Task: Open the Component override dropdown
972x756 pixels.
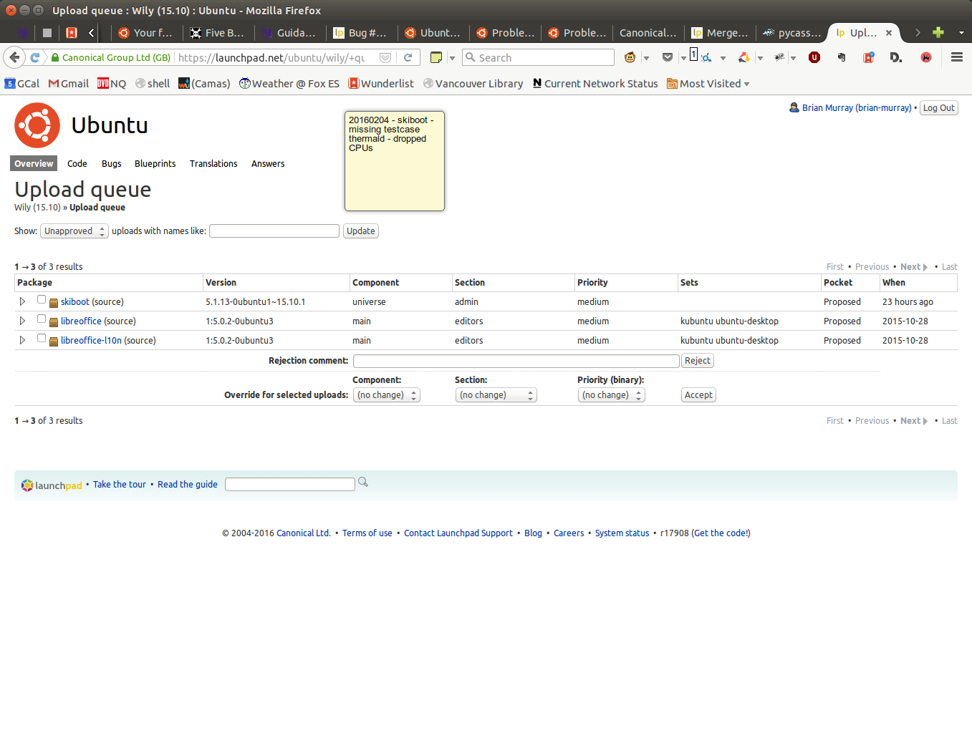Action: point(386,395)
